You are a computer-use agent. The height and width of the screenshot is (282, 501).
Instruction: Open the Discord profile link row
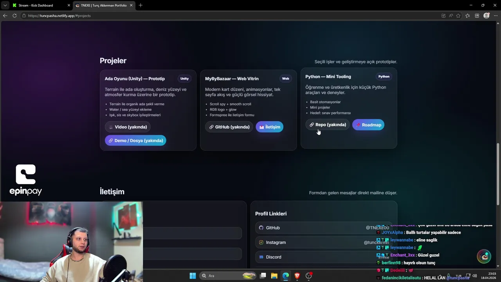click(x=324, y=257)
